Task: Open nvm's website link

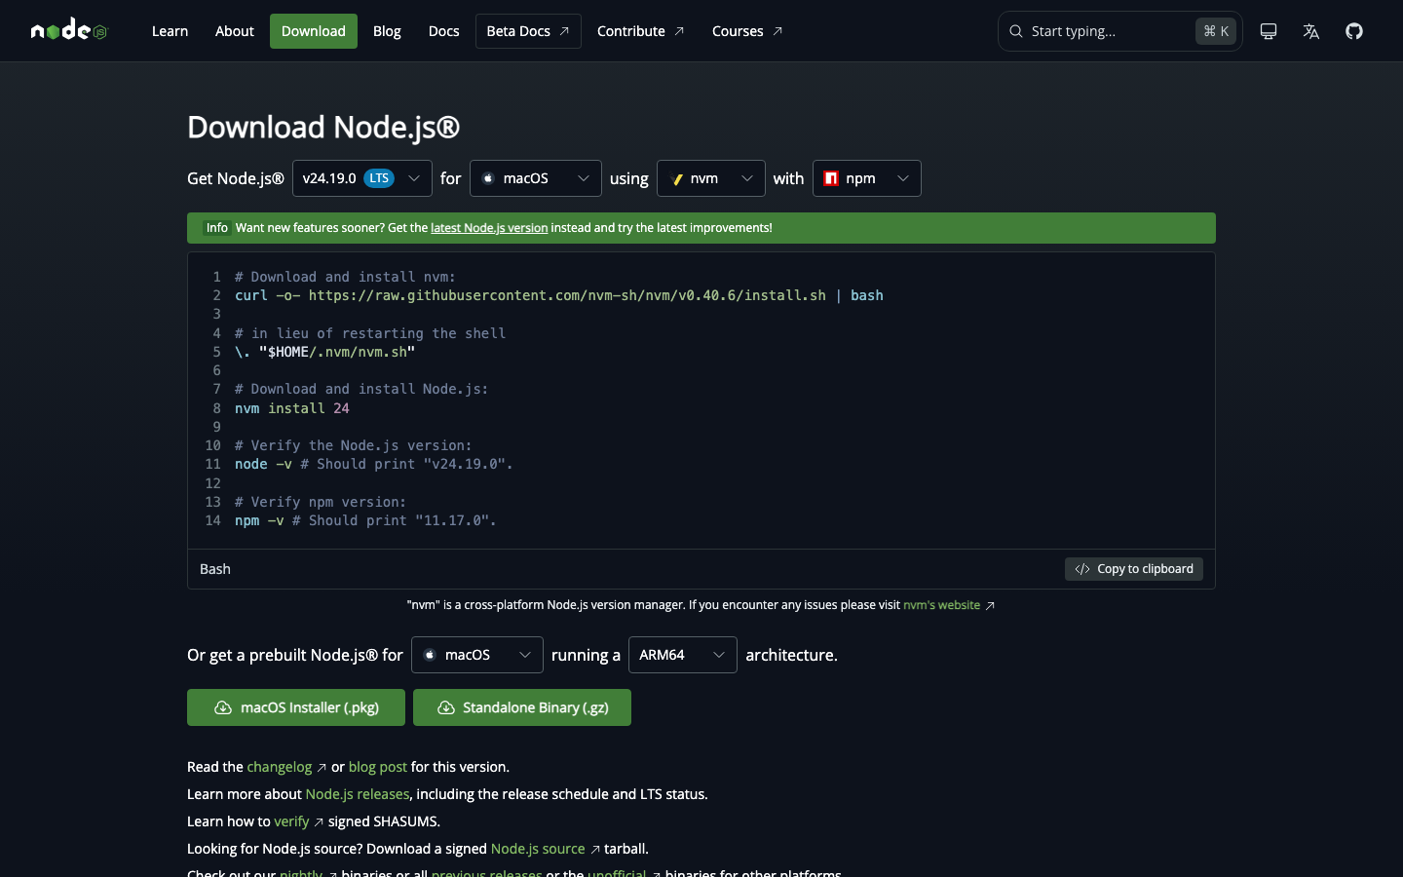Action: (x=949, y=605)
